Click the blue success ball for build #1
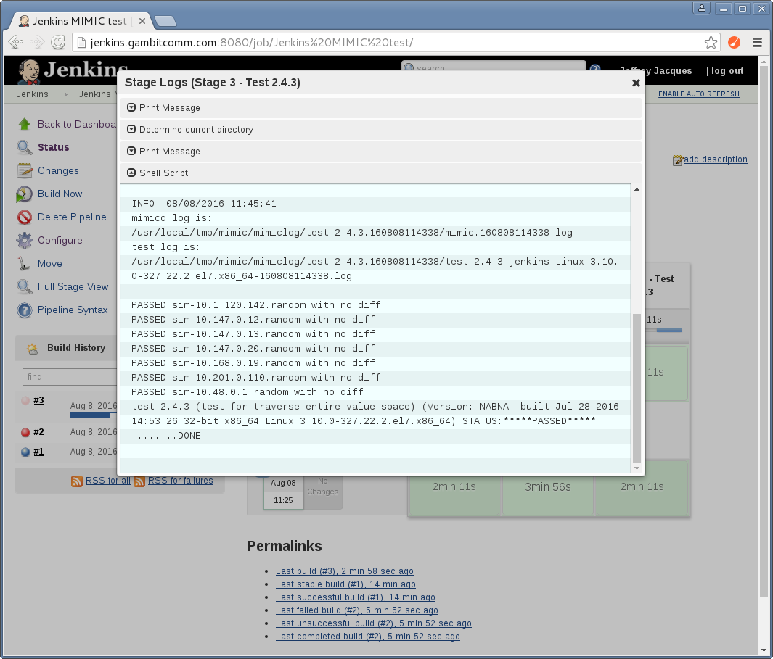Image resolution: width=773 pixels, height=659 pixels. pyautogui.click(x=25, y=452)
